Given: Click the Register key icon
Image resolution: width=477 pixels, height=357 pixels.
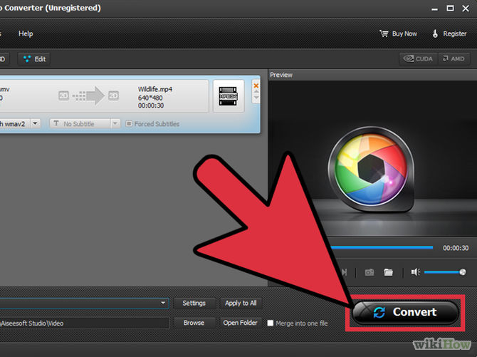Looking at the screenshot, I should (x=435, y=33).
